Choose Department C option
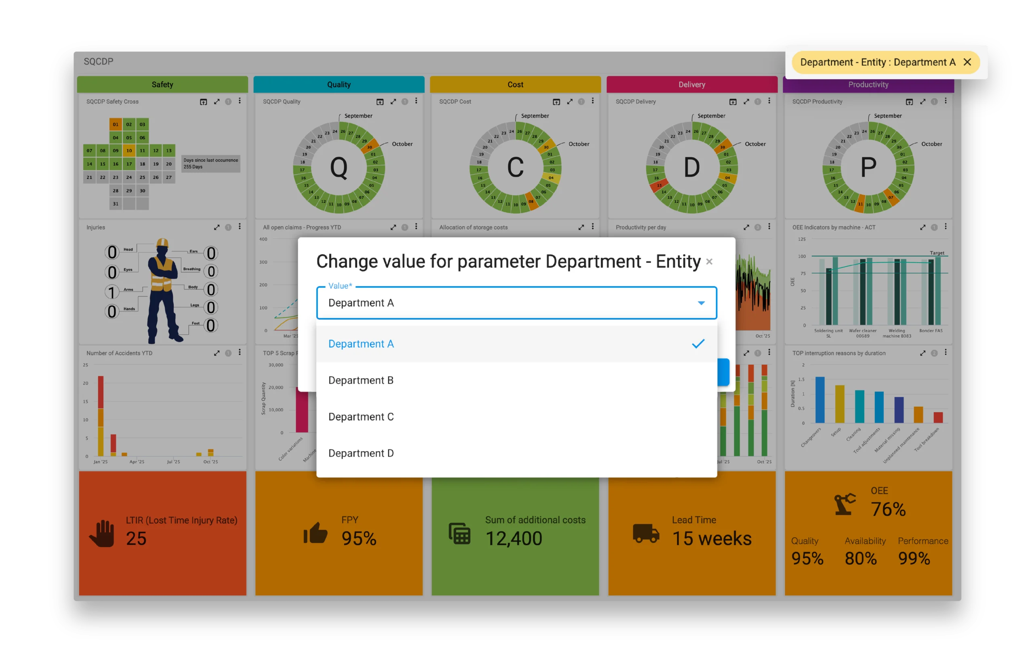Screen dimensions: 1034x666 [361, 416]
